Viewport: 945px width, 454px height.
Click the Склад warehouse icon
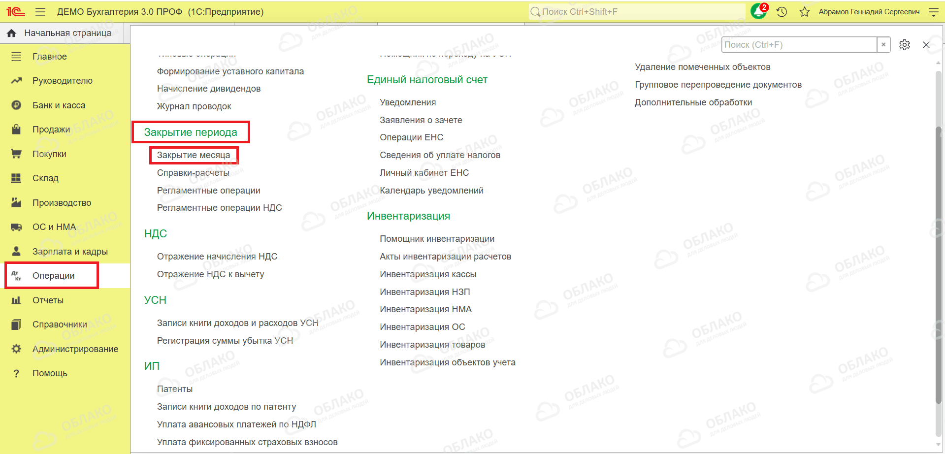click(16, 178)
